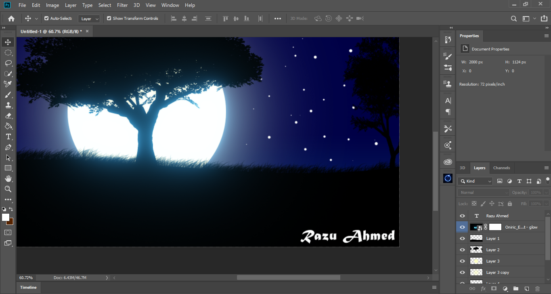This screenshot has width=551, height=294.
Task: Switch to the Channels tab
Action: [x=502, y=168]
